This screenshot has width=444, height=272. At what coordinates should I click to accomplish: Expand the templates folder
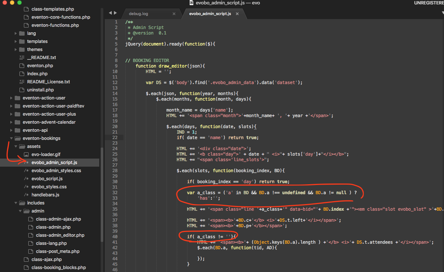(16, 41)
